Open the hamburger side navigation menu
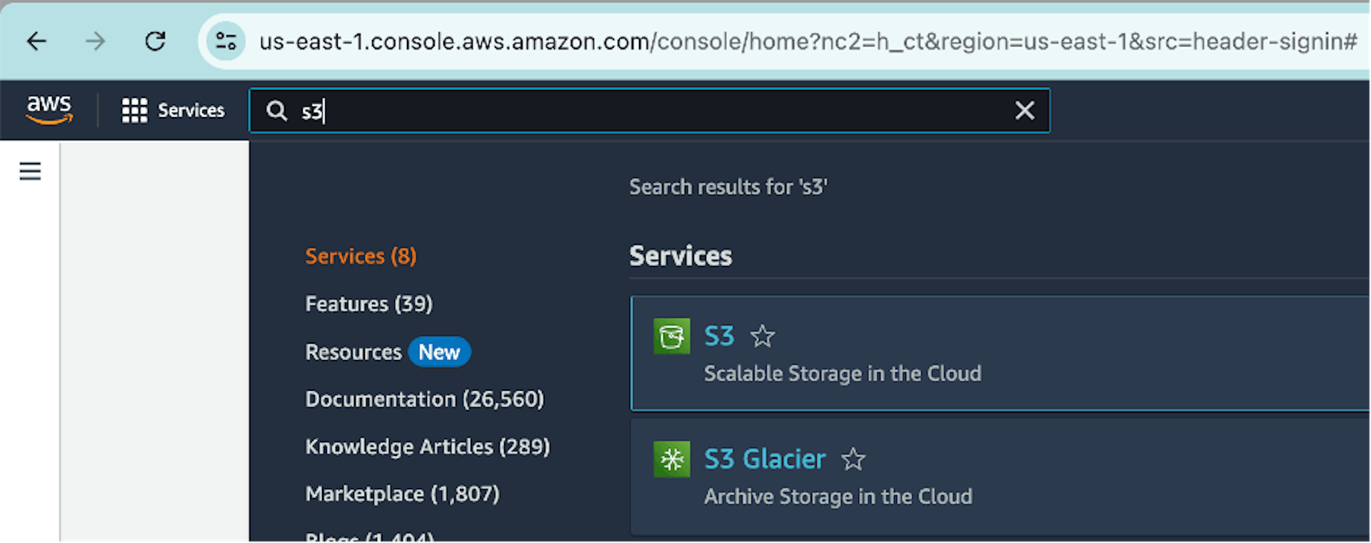The image size is (1371, 543). tap(30, 171)
